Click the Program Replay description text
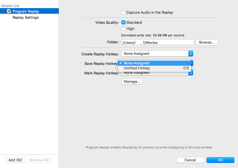The image size is (238, 168). 149,147
